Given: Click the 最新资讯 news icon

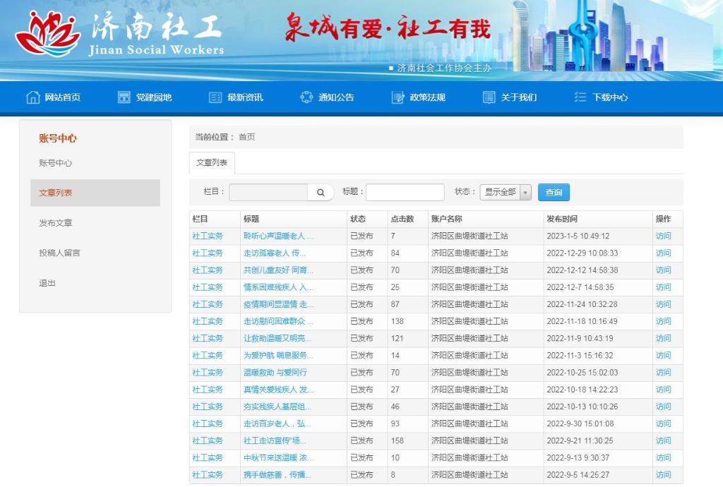Looking at the screenshot, I should tap(215, 97).
